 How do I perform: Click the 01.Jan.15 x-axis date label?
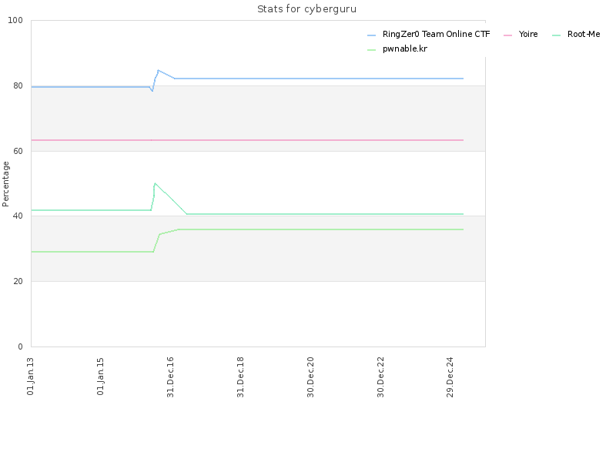pyautogui.click(x=100, y=377)
